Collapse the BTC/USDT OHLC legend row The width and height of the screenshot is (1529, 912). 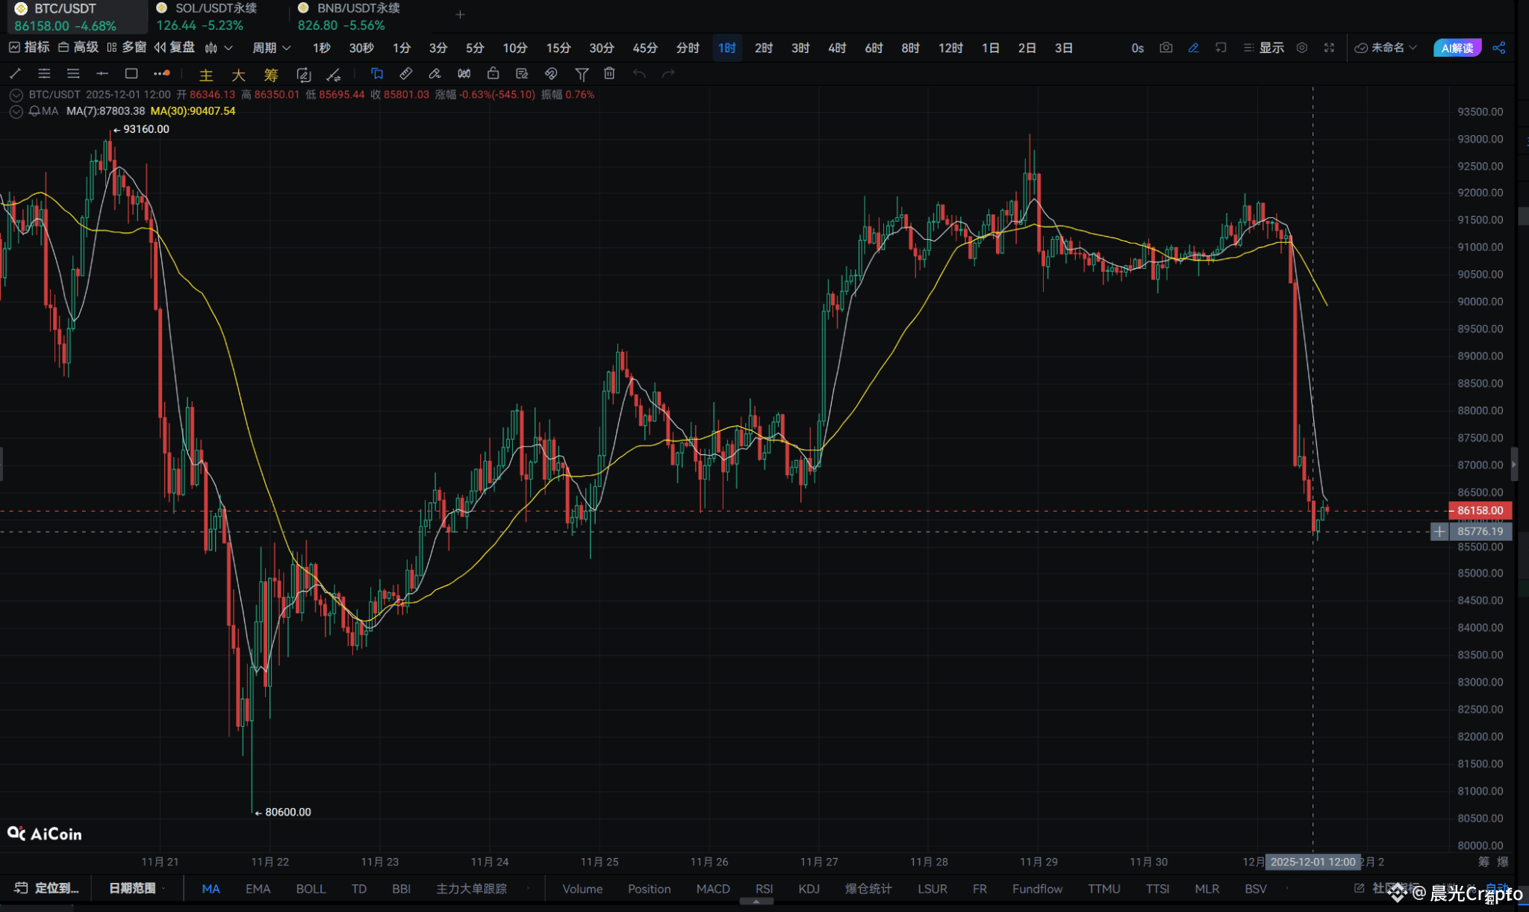(x=16, y=95)
